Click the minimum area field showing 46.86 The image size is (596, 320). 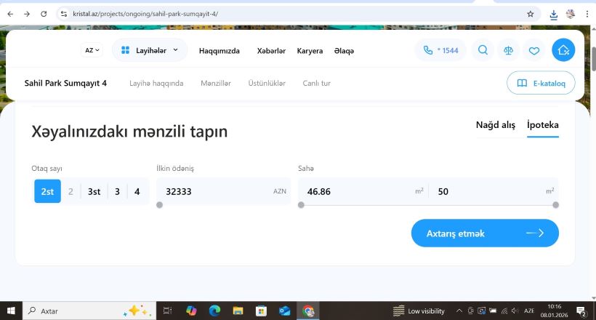click(x=356, y=191)
